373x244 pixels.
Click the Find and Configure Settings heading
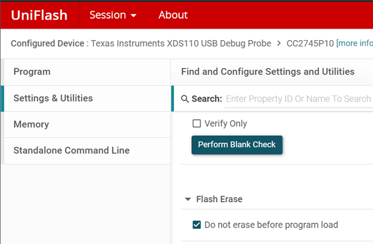coord(268,71)
